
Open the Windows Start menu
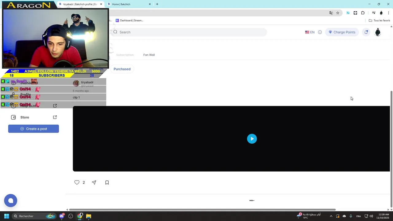pyautogui.click(x=6, y=216)
